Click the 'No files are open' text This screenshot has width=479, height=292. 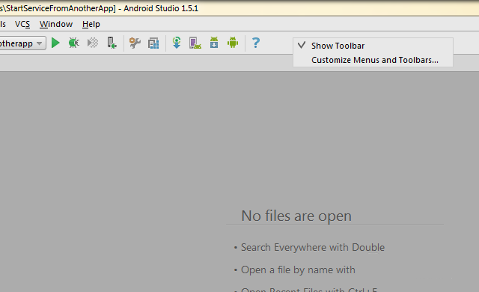pos(296,216)
